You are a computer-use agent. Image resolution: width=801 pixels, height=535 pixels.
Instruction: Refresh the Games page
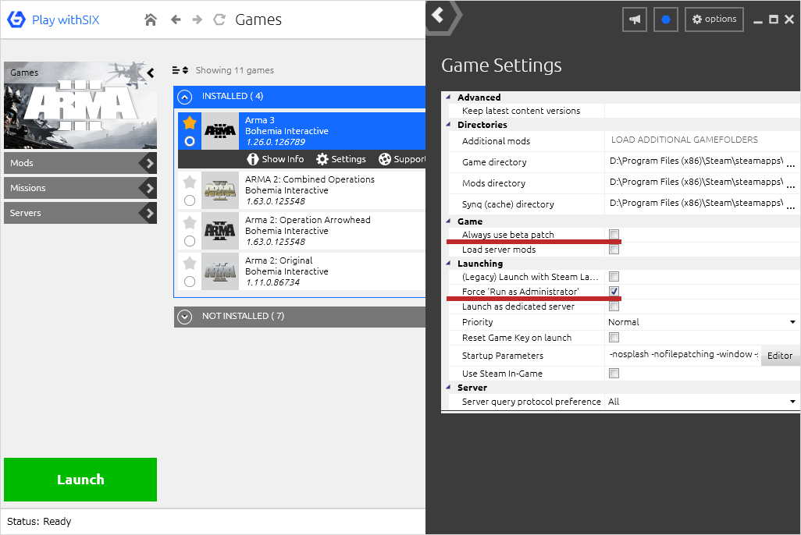(x=219, y=19)
